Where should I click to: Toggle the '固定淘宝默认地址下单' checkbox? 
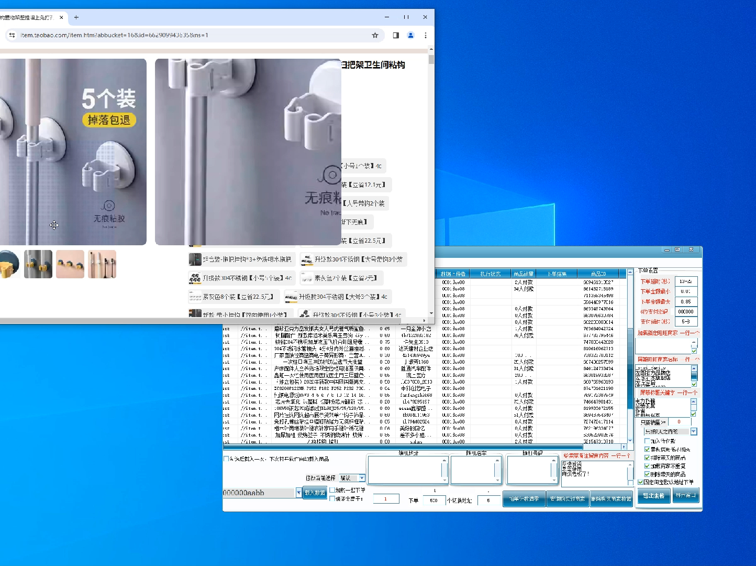pyautogui.click(x=640, y=482)
